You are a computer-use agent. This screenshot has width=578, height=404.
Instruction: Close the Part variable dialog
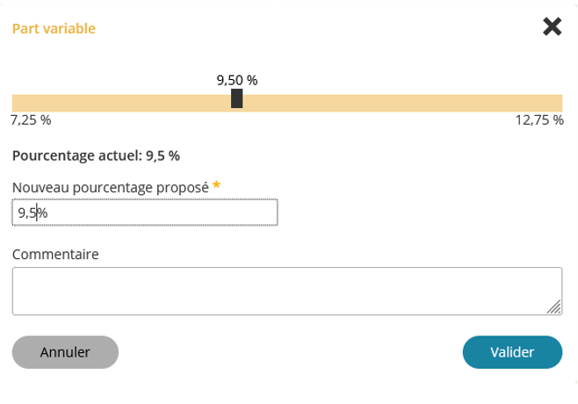(552, 27)
